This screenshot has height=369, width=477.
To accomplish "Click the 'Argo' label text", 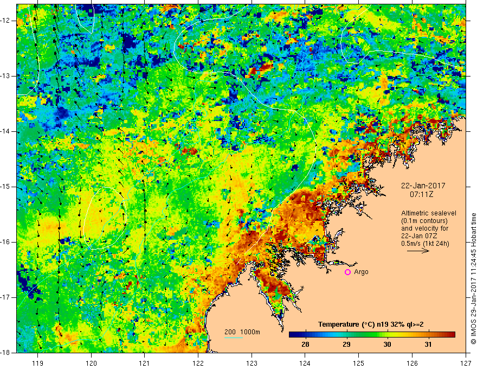I will coord(361,272).
